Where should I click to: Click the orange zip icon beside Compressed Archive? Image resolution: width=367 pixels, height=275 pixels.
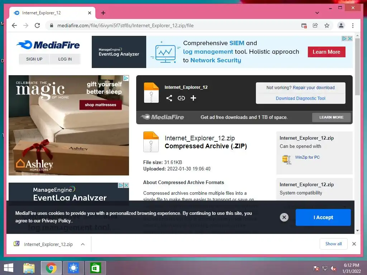(151, 142)
